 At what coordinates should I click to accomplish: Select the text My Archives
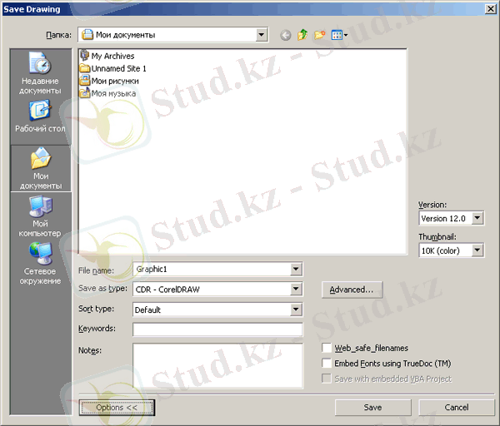(112, 56)
